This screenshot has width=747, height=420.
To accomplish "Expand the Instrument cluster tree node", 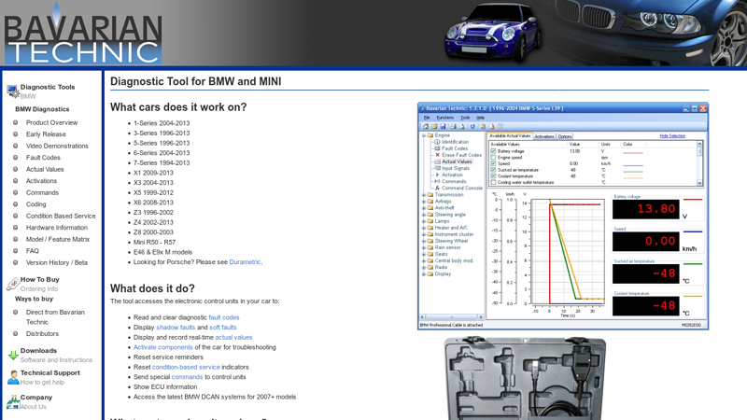I will [424, 234].
